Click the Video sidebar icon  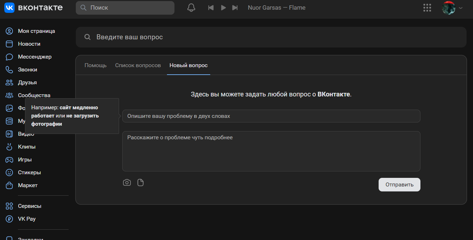(9, 134)
